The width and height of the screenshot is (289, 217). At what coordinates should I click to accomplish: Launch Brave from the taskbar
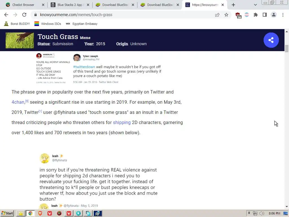(x=40, y=214)
